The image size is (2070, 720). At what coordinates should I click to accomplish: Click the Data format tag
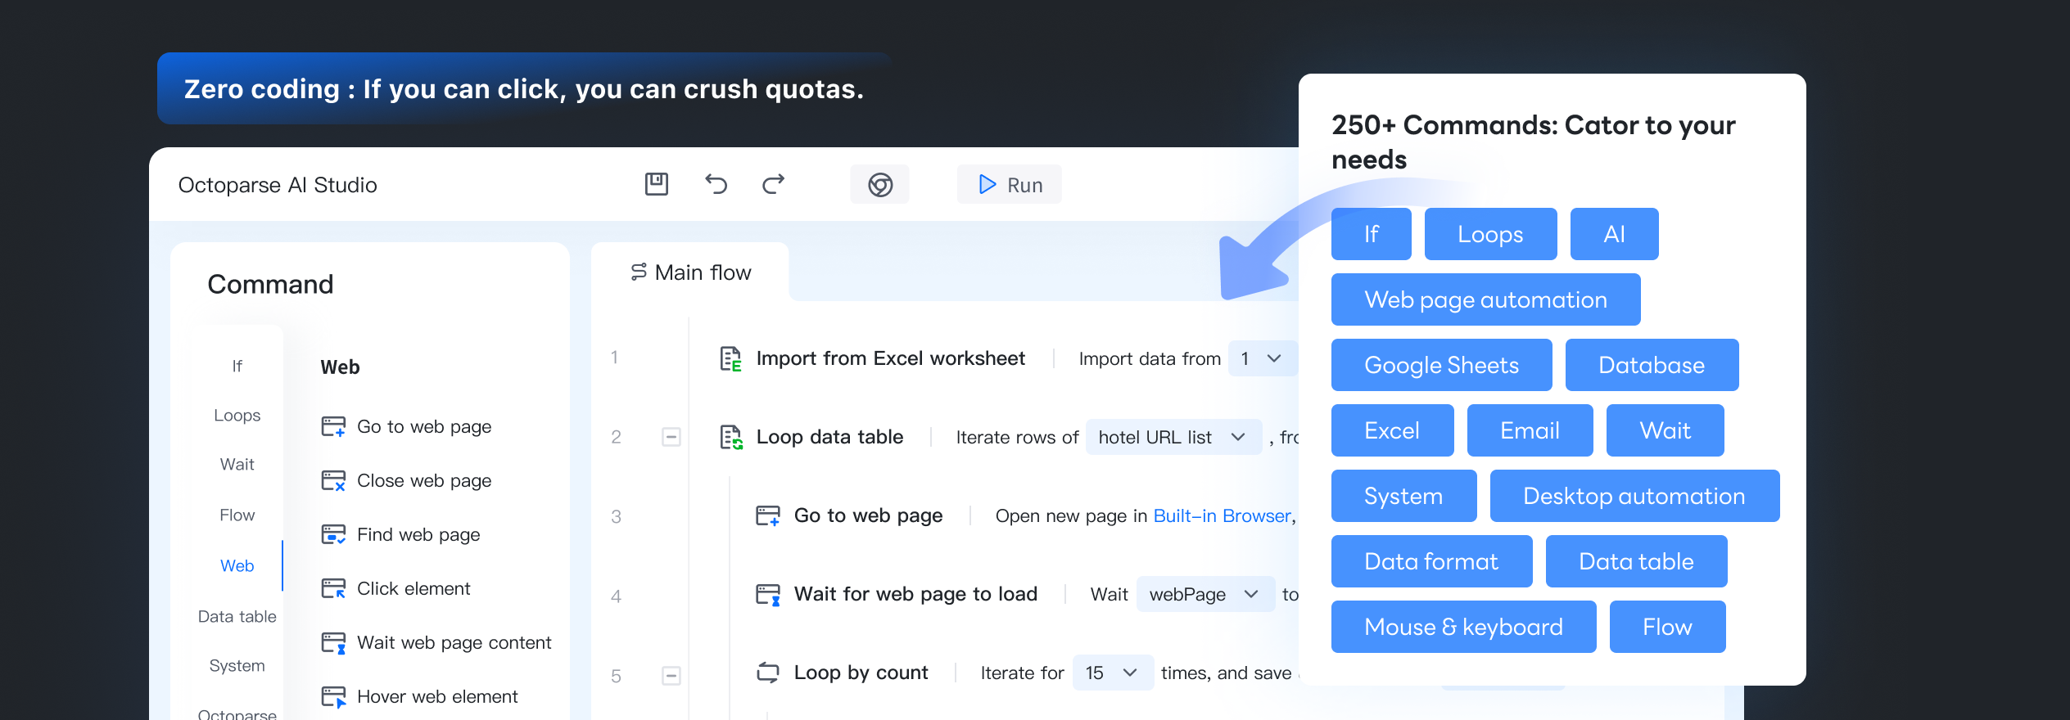point(1432,561)
